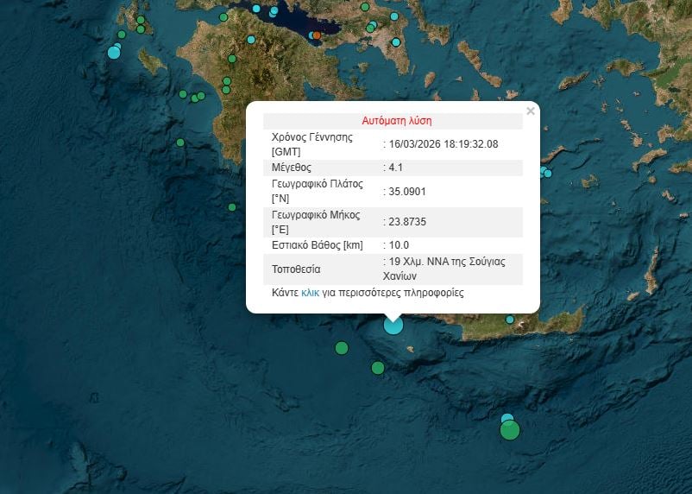The image size is (692, 494).
Task: Click the longitude value 23.8735
Action: coord(407,222)
